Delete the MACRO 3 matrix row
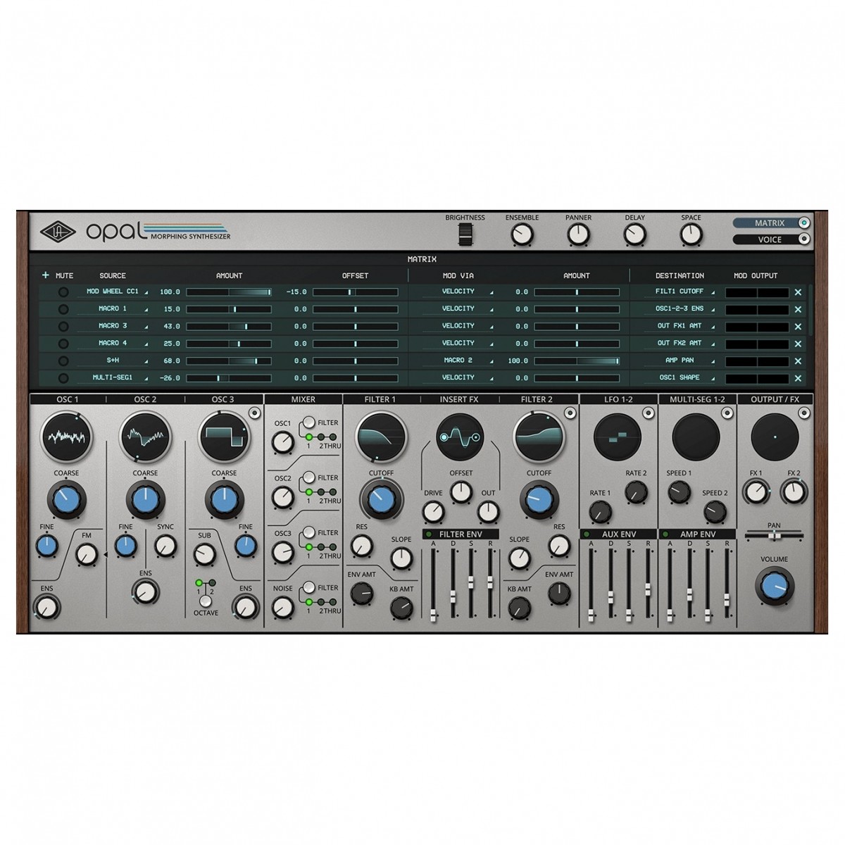 pyautogui.click(x=798, y=327)
